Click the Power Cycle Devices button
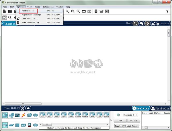Image resolution: width=172 pixels, height=131 pixels. [x=22, y=108]
